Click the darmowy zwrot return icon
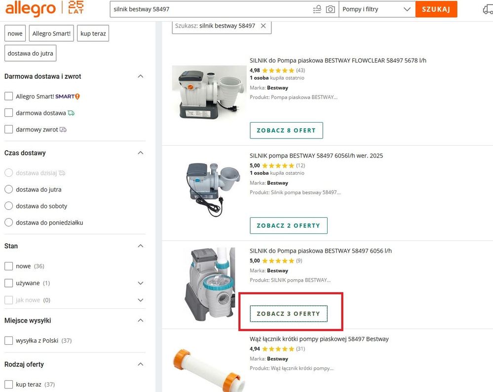This screenshot has height=392, width=493. tap(63, 130)
